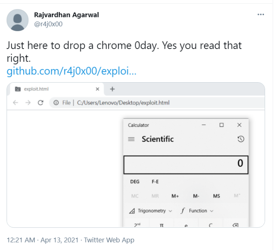Screen dimensions: 276x250
Task: Click the file info circle icon
Action: pyautogui.click(x=56, y=103)
